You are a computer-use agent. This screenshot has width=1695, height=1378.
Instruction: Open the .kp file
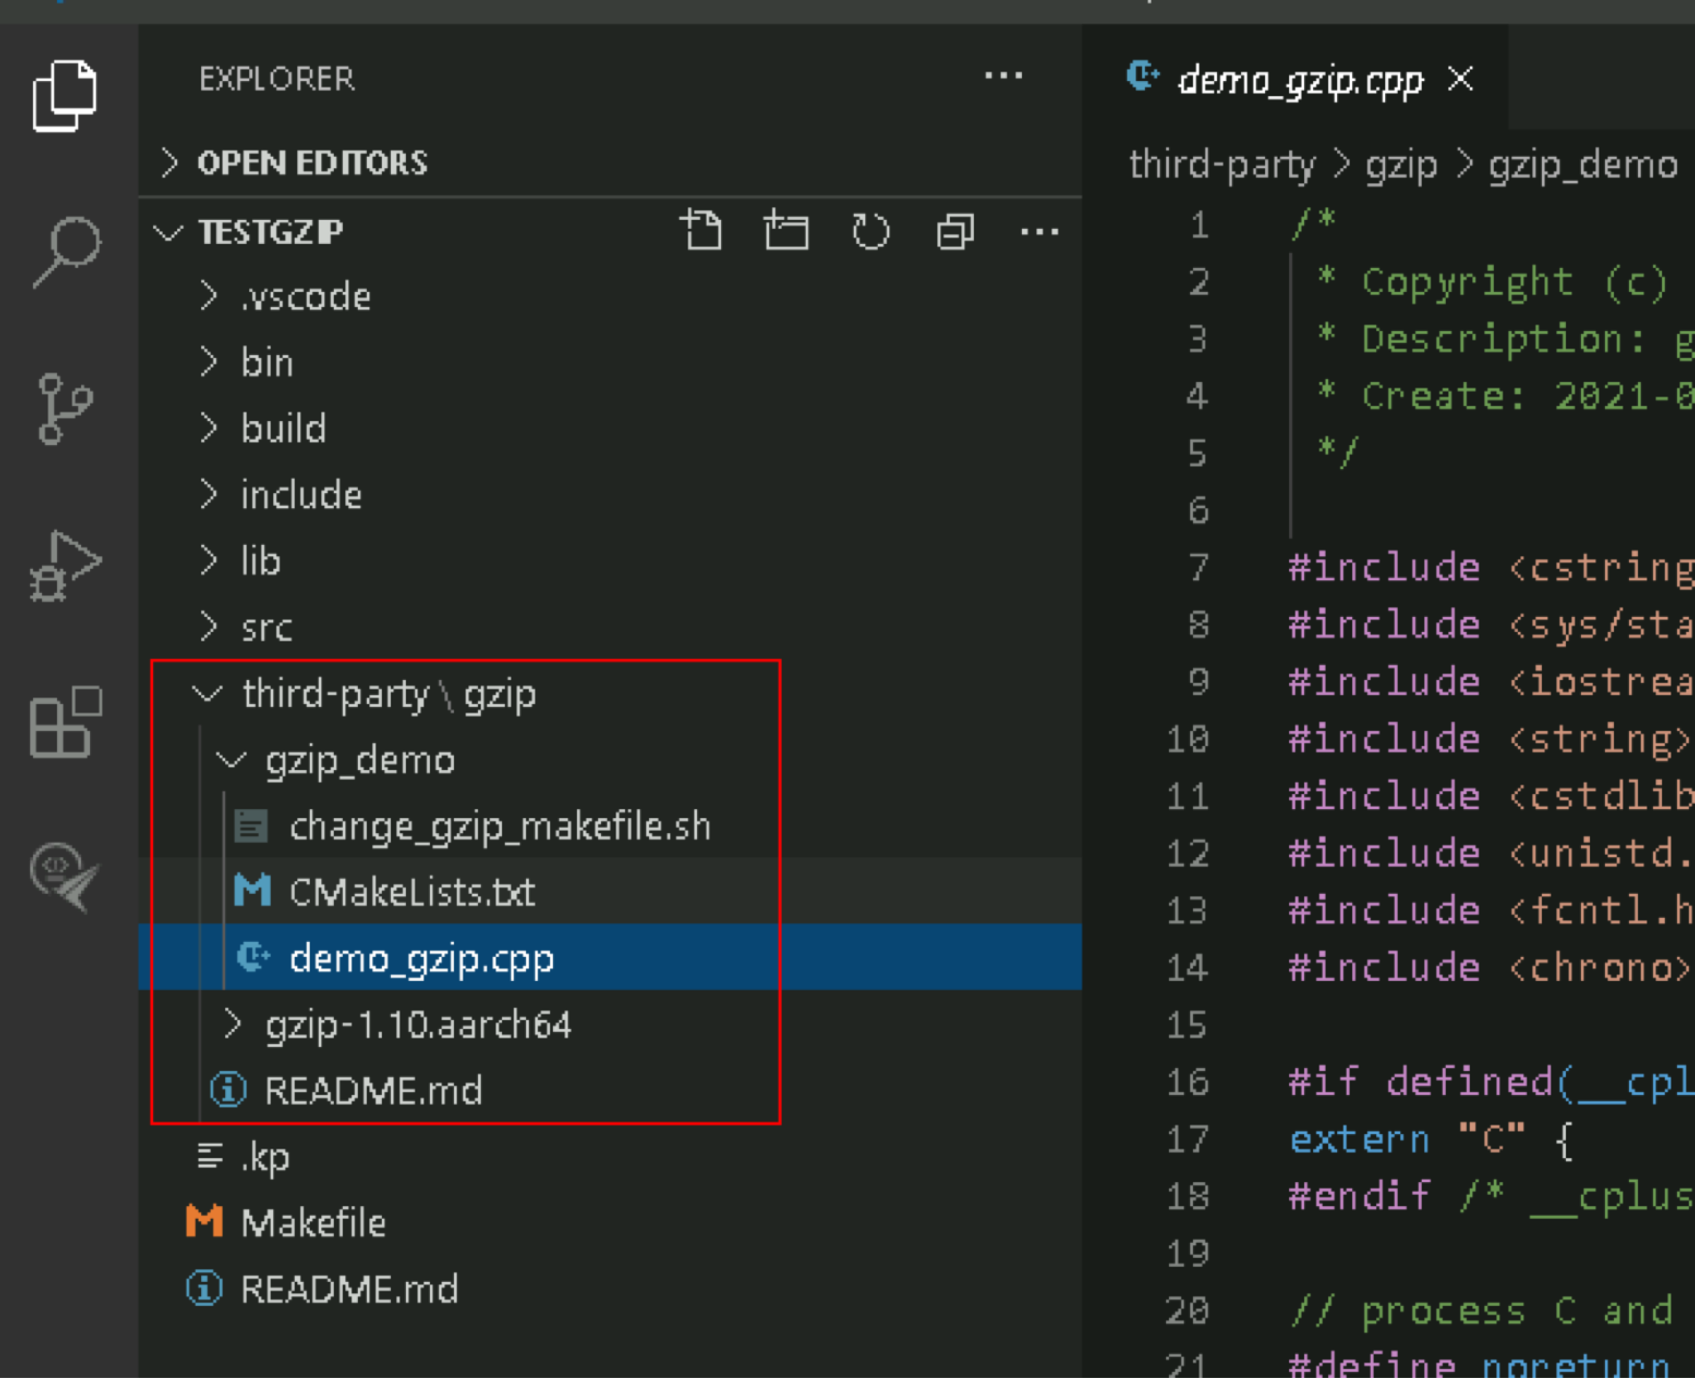[x=611, y=1156]
